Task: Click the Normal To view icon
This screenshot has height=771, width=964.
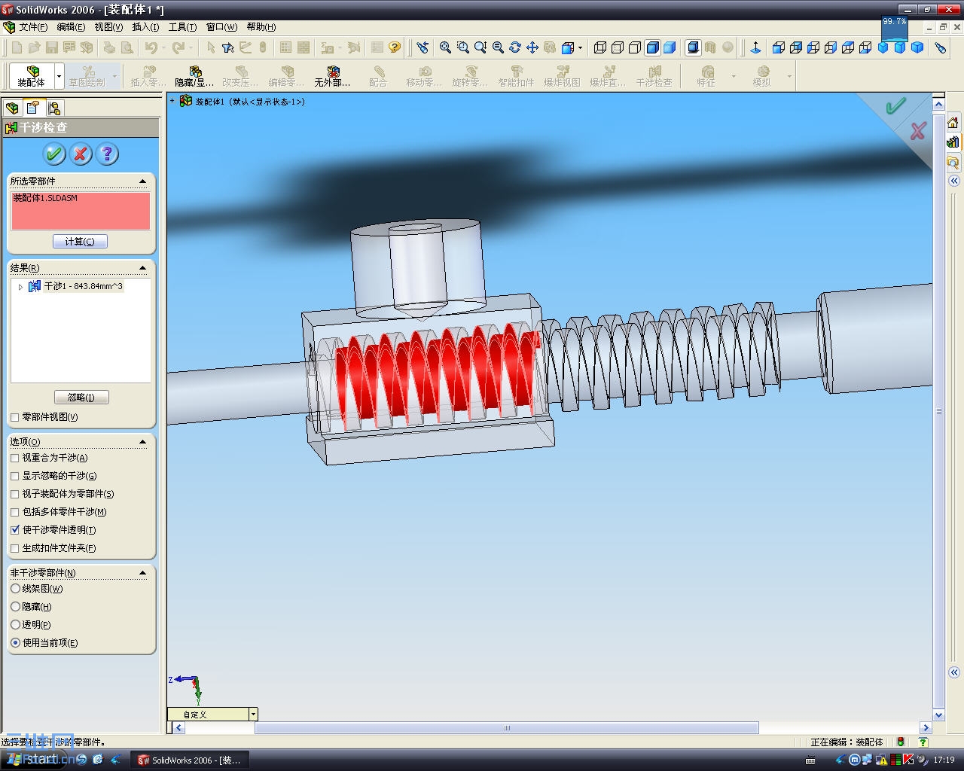Action: 755,47
